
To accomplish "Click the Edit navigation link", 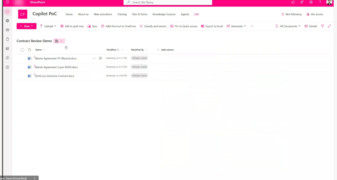I will [196, 14].
